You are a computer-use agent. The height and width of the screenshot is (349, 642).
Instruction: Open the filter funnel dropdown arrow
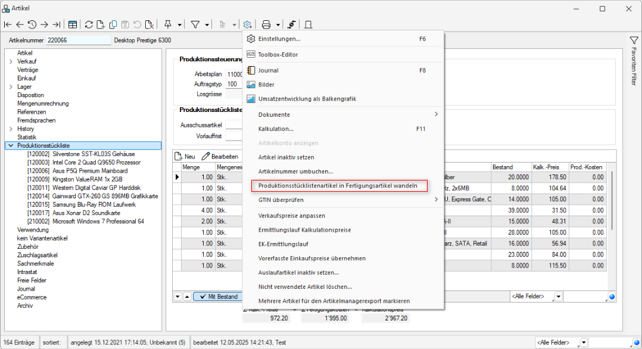pyautogui.click(x=207, y=24)
